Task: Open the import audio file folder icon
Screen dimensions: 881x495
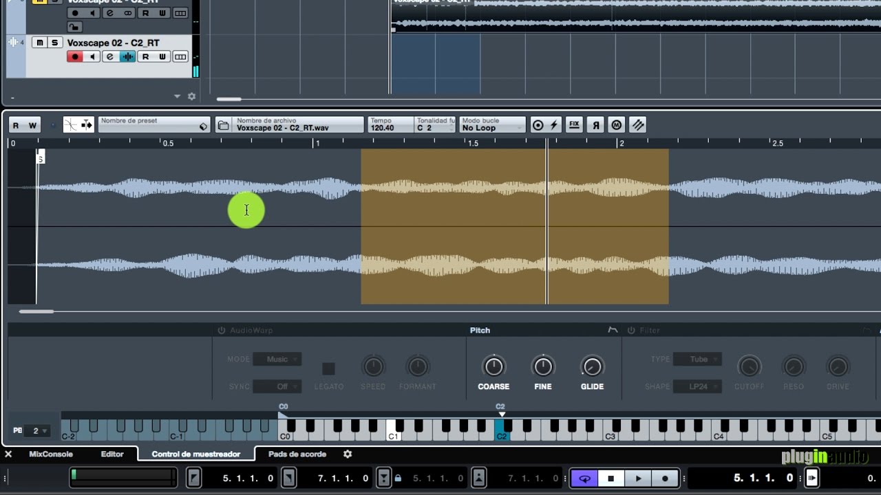Action: point(223,125)
